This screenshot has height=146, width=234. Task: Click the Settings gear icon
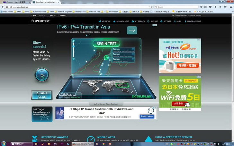[161, 21]
